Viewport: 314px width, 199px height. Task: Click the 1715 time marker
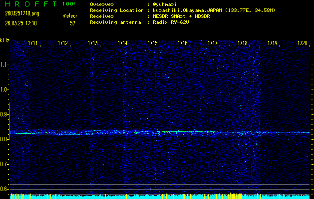tap(153, 43)
